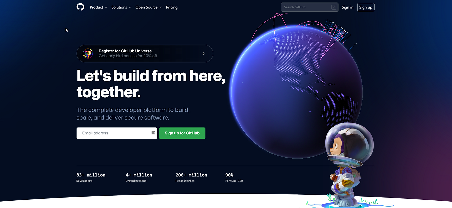Click the Email address input field

[117, 133]
